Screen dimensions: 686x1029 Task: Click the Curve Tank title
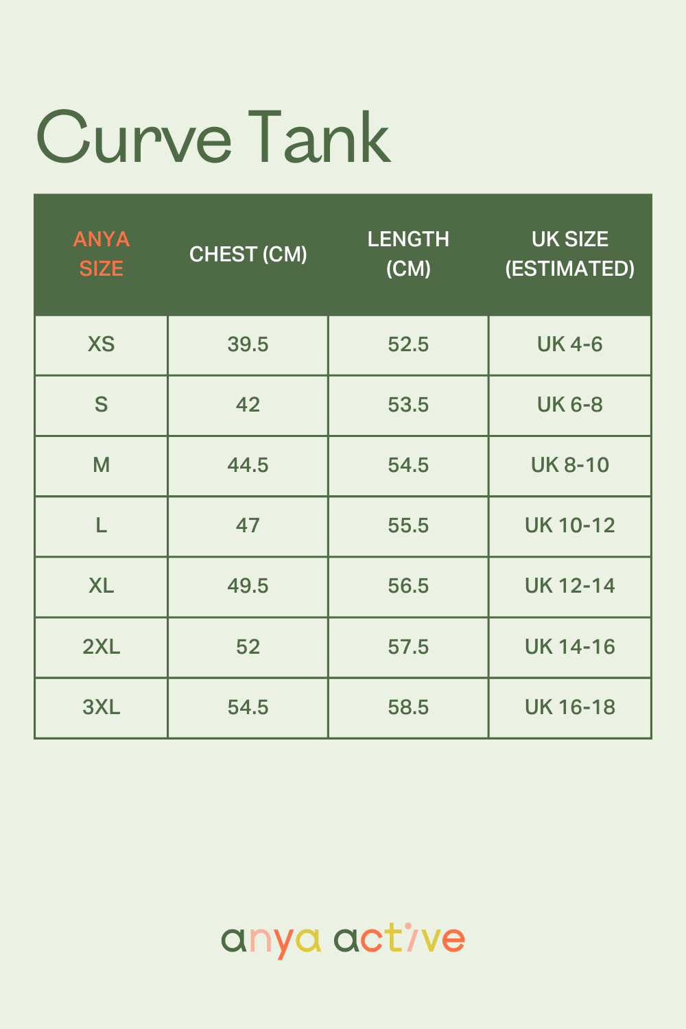click(213, 138)
